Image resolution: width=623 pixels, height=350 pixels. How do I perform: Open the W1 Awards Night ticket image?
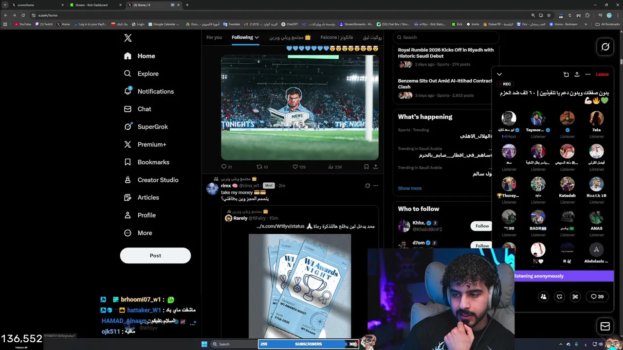[300, 286]
